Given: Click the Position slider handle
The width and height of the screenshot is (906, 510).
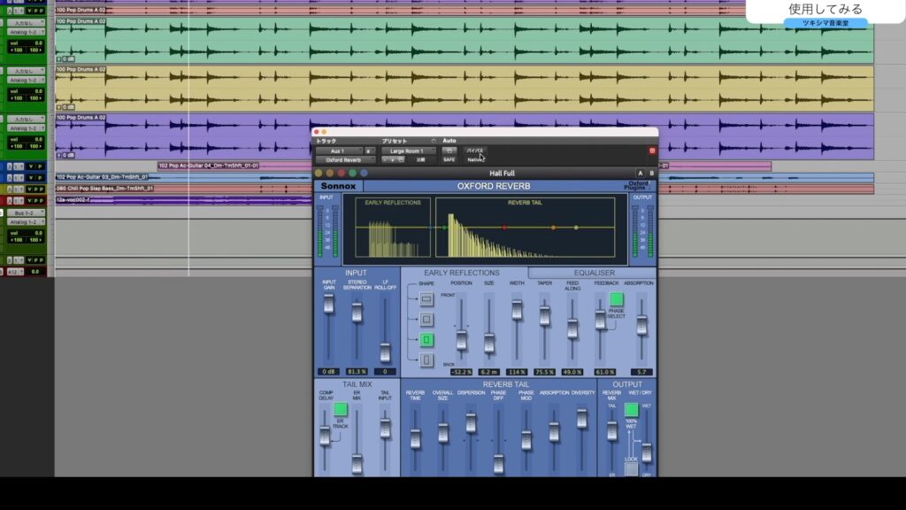Looking at the screenshot, I should coord(461,341).
